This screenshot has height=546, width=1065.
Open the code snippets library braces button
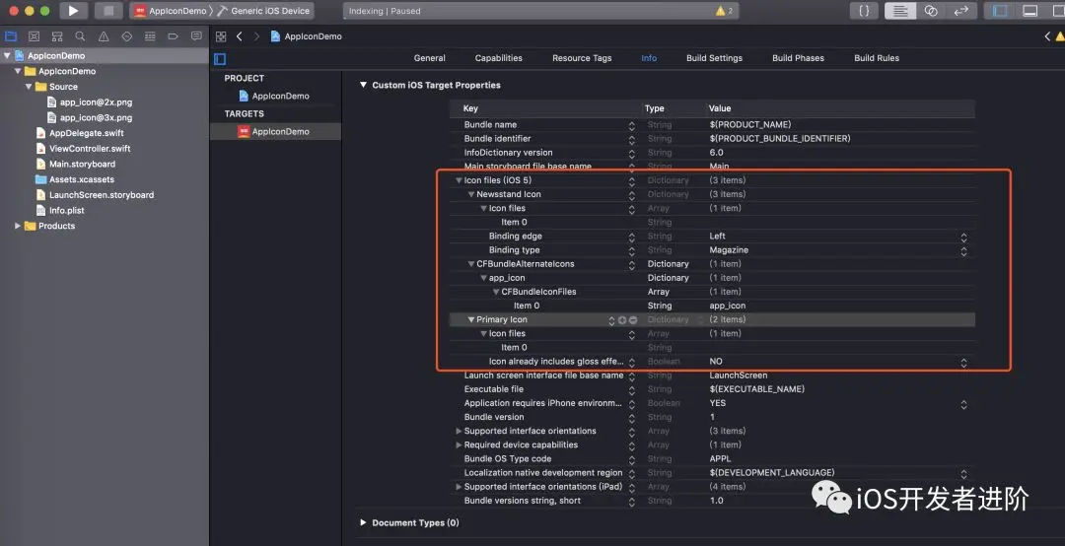(x=864, y=11)
